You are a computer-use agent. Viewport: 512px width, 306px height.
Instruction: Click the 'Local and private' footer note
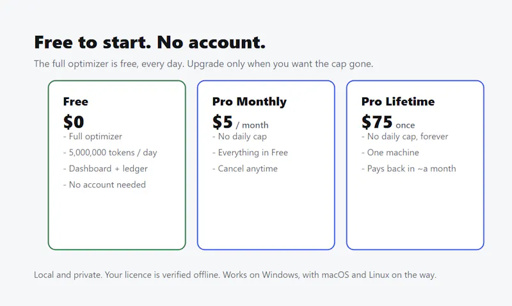pyautogui.click(x=235, y=275)
